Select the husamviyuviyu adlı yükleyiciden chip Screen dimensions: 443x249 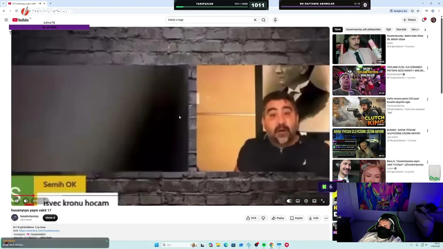tap(363, 29)
